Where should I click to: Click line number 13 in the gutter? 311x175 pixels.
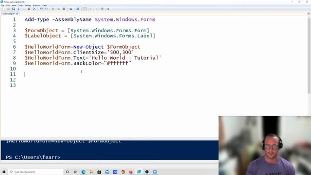(13, 86)
